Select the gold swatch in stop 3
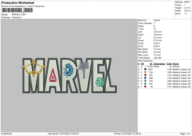This screenshot has width=192, height=136. 145,72
